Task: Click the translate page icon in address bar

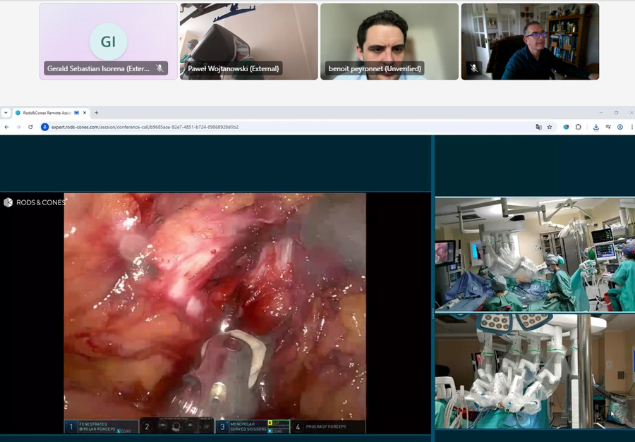Action: (x=538, y=127)
